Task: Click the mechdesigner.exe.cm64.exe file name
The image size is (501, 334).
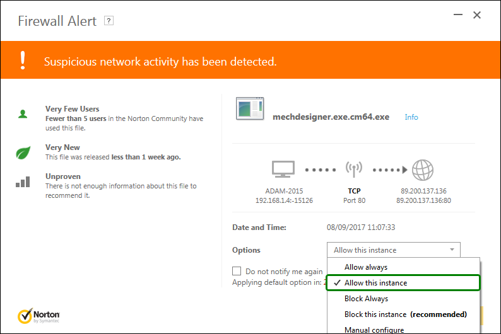Action: pyautogui.click(x=331, y=117)
